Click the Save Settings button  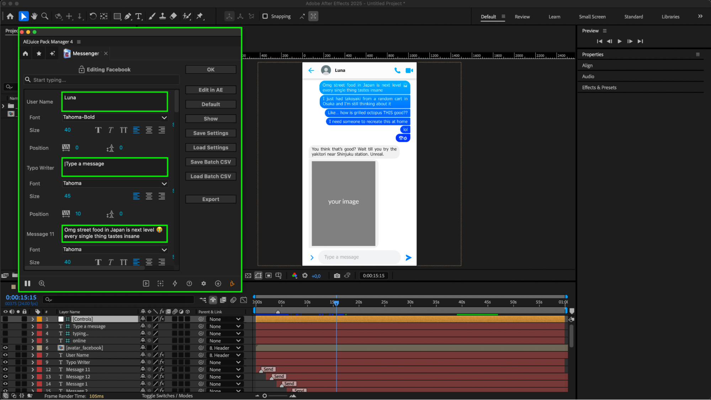(211, 133)
